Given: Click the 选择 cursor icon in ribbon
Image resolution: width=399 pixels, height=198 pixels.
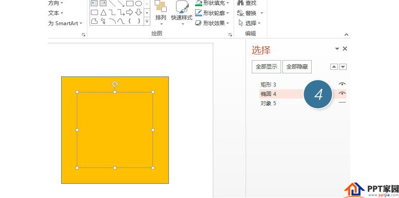Looking at the screenshot, I should pos(241,23).
